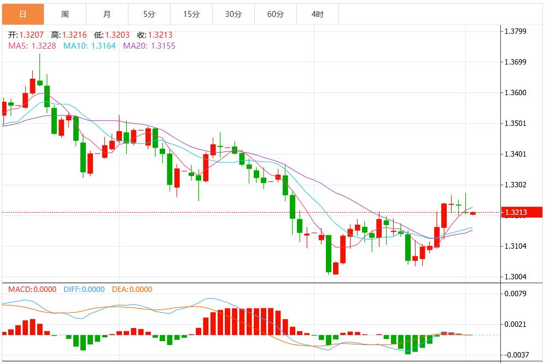Click the DEA value label
549x363 pixels.
132,289
